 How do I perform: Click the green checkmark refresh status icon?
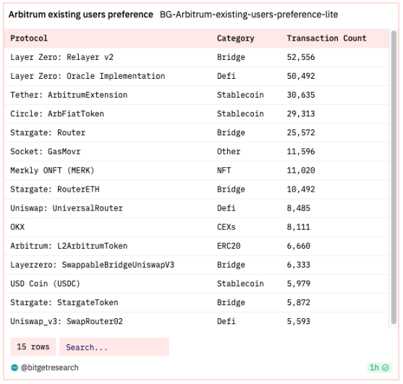click(385, 367)
